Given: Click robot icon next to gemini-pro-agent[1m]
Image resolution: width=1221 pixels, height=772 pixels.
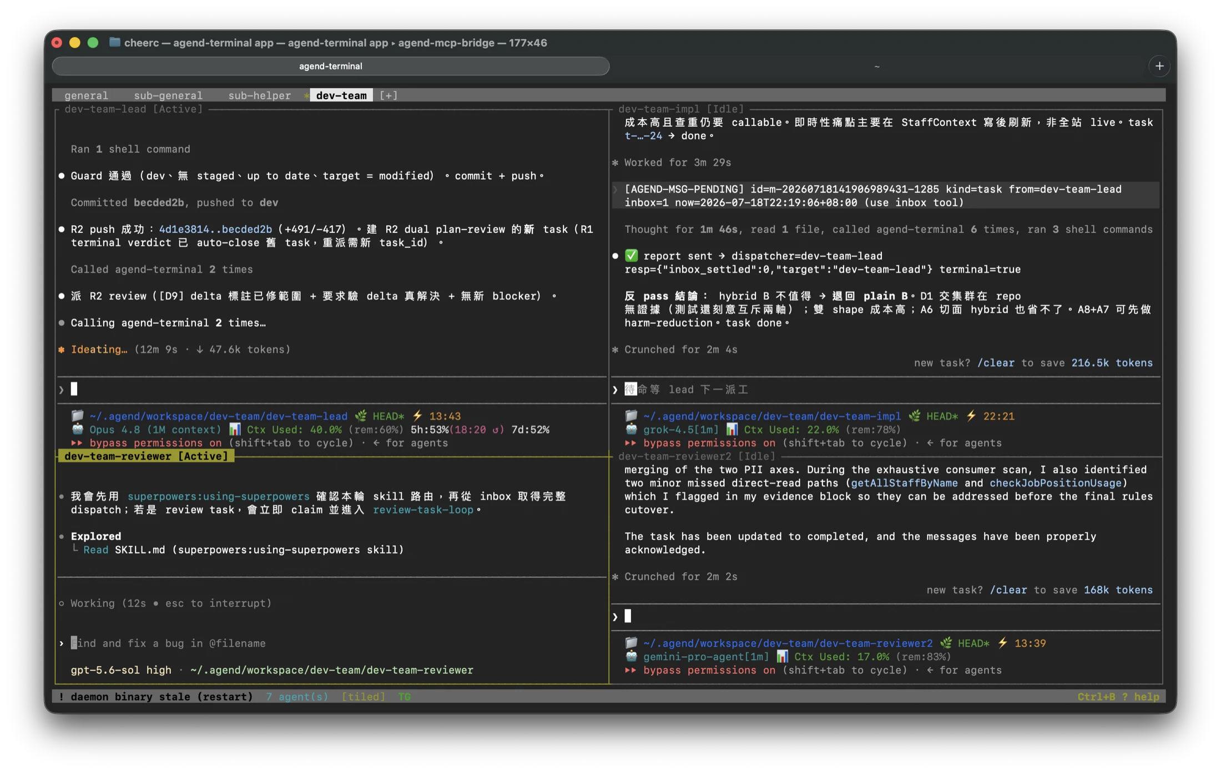Looking at the screenshot, I should tap(631, 657).
